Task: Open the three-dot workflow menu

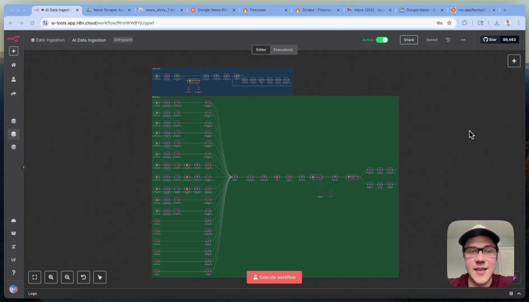Action: 463,40
